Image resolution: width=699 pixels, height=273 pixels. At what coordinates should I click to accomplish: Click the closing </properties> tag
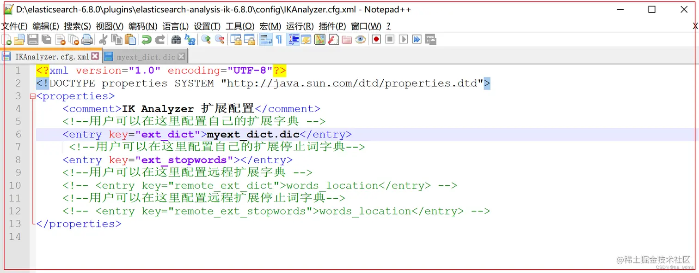click(79, 224)
